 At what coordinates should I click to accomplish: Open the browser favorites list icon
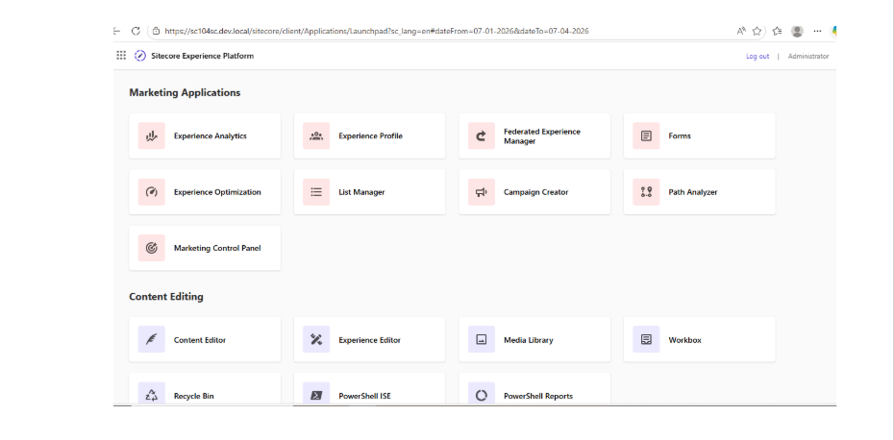(777, 31)
